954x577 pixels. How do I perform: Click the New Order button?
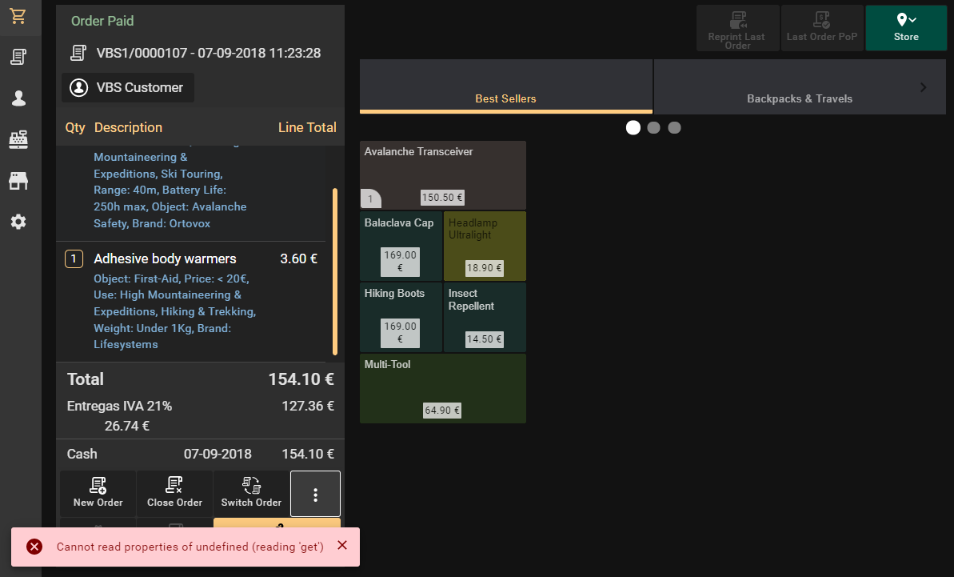pyautogui.click(x=98, y=493)
